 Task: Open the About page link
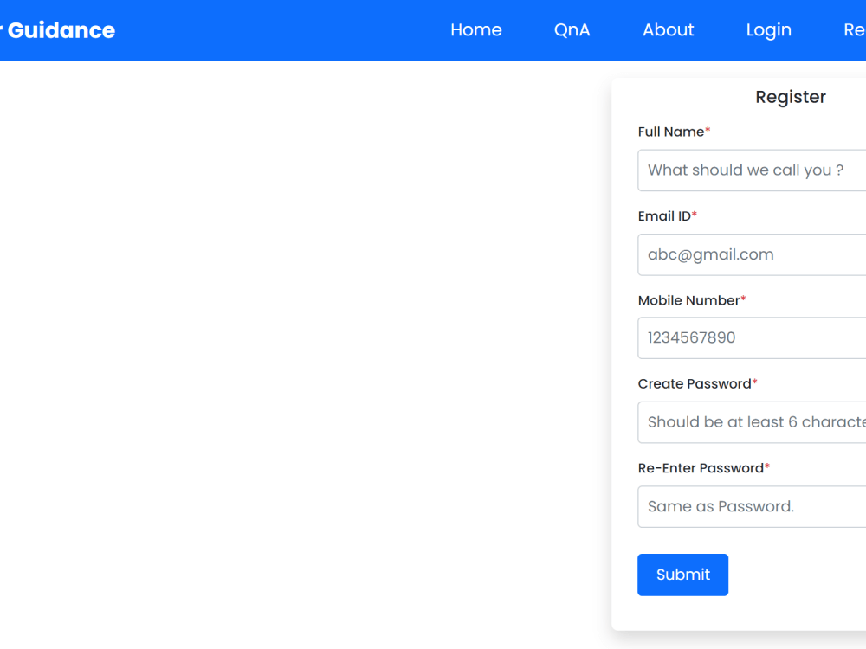coord(668,29)
